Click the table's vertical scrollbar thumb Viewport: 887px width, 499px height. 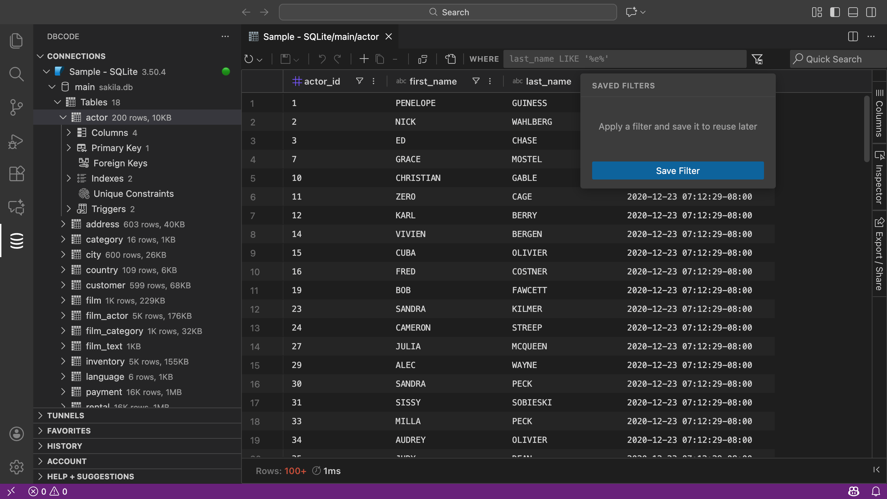[x=867, y=128]
